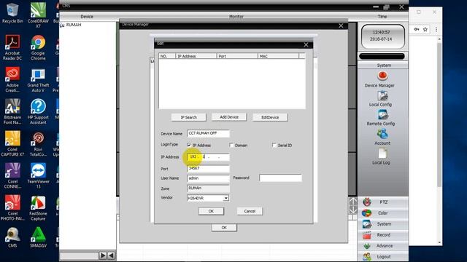Screen dimensions: 467x262
Task: Select the Color panel icon
Action: point(367,213)
